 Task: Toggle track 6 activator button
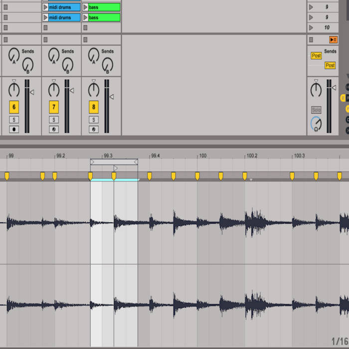[x=14, y=107]
